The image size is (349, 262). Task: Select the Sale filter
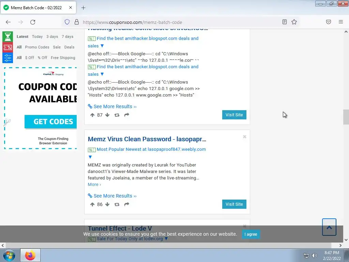(57, 47)
